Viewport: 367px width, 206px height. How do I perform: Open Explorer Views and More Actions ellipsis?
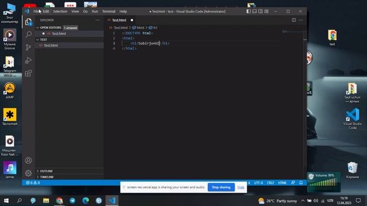[97, 20]
